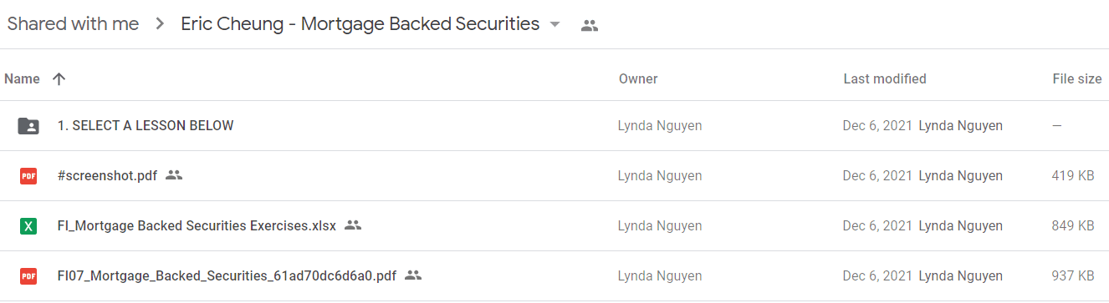
Task: Click the PDF icon beside #screenshot.pdf
Action: pos(28,176)
